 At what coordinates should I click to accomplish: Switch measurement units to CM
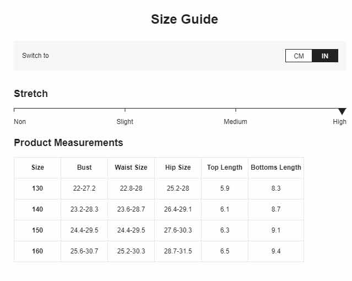click(x=299, y=56)
